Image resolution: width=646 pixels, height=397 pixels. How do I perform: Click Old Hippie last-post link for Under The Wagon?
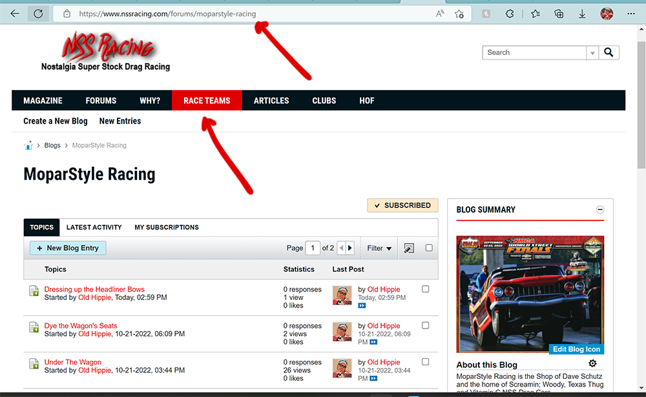384,362
